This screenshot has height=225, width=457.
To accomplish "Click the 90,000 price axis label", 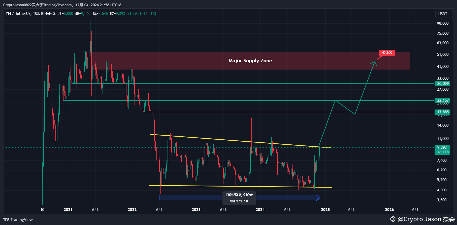I will coord(443,23).
